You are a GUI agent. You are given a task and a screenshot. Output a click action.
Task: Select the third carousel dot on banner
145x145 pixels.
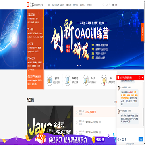(x=80, y=66)
